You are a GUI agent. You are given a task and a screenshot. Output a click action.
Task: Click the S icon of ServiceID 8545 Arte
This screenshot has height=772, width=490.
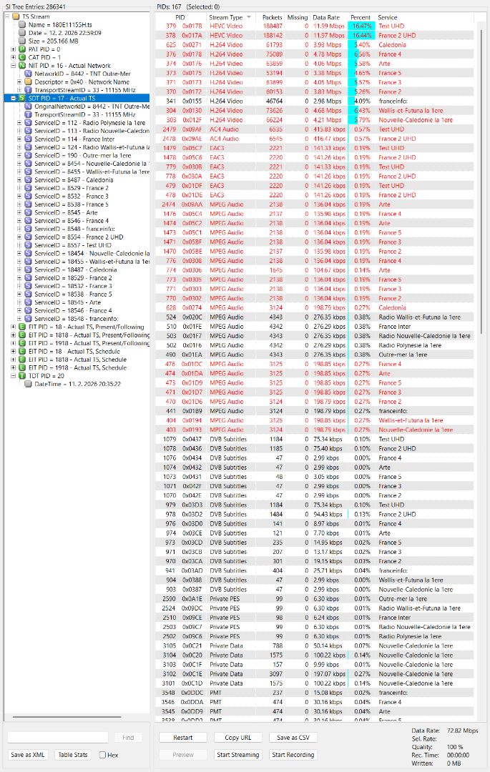pyautogui.click(x=28, y=212)
